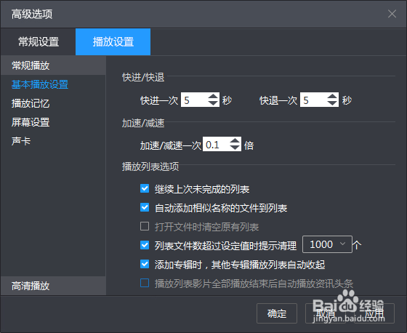Open 屏幕设置 in the sidebar
407x333 pixels.
(31, 122)
